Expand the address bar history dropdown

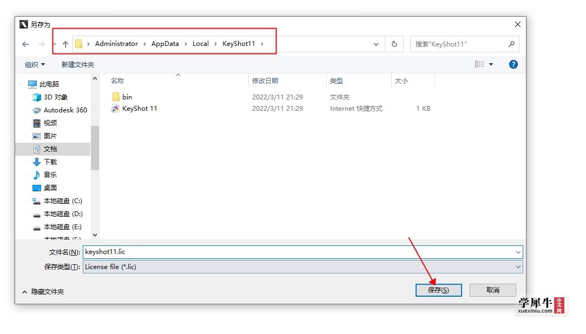tap(376, 44)
